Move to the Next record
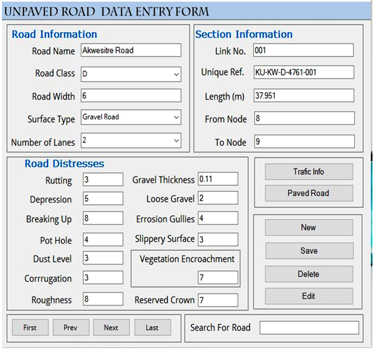Viewport: 374px width, 351px height. coord(111,328)
